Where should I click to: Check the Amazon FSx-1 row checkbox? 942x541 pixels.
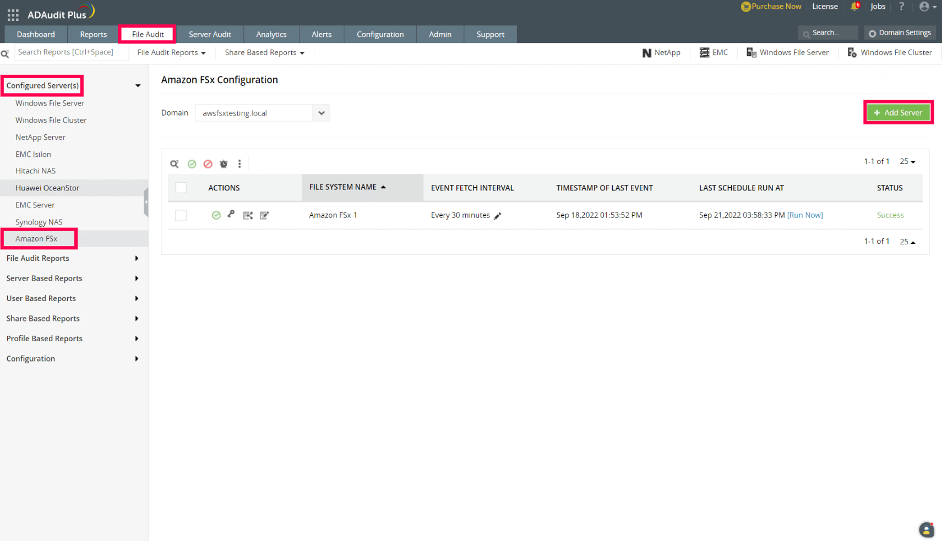coord(181,215)
